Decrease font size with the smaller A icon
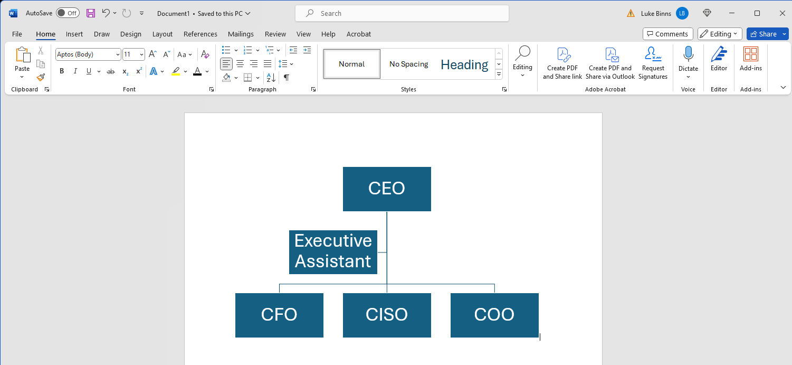 tap(166, 54)
